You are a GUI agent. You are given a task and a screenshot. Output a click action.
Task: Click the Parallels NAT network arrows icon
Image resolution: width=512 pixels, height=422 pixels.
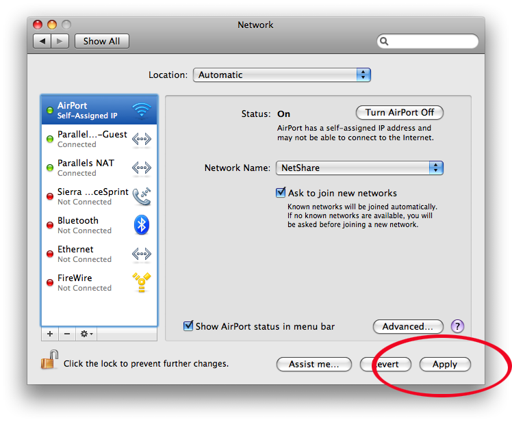[x=142, y=168]
